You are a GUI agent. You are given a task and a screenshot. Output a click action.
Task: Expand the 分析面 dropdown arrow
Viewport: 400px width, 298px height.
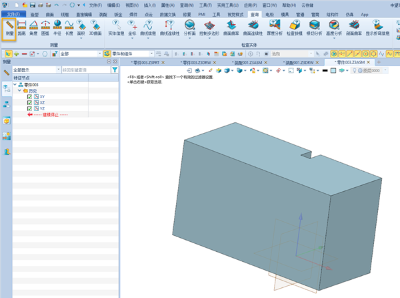click(189, 38)
